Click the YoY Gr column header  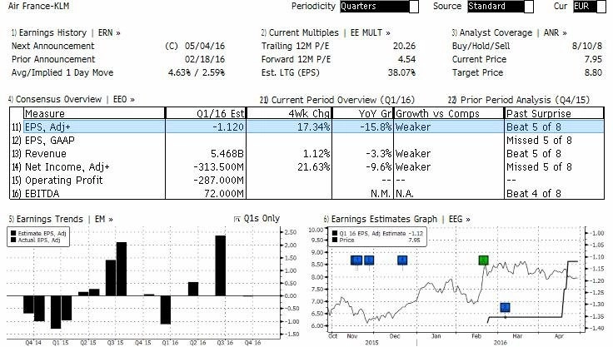coord(363,113)
